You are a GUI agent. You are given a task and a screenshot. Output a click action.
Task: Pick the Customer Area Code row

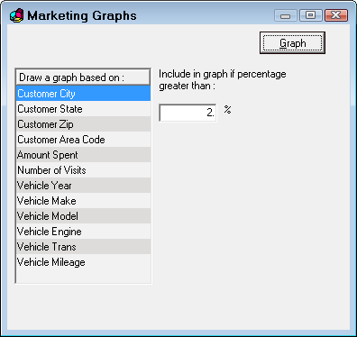tap(83, 140)
